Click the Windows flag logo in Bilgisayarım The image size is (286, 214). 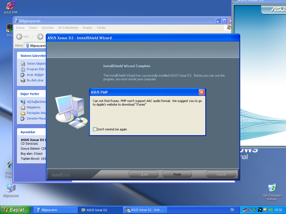point(228,28)
